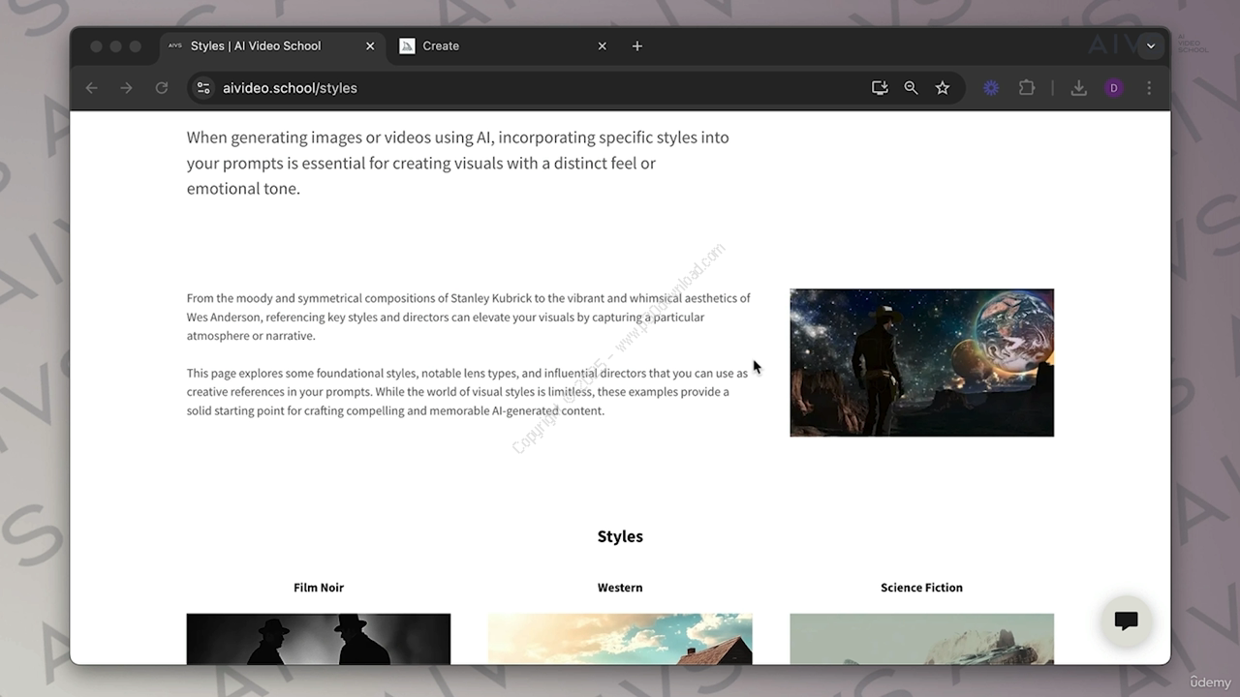Click the install app icon in address bar
The image size is (1240, 697).
[x=880, y=88]
